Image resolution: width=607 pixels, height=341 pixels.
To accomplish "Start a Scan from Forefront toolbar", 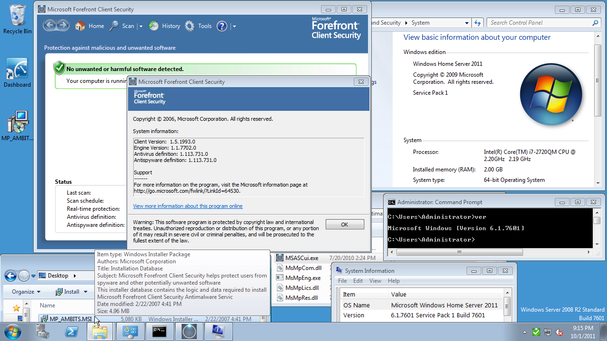I will point(122,26).
